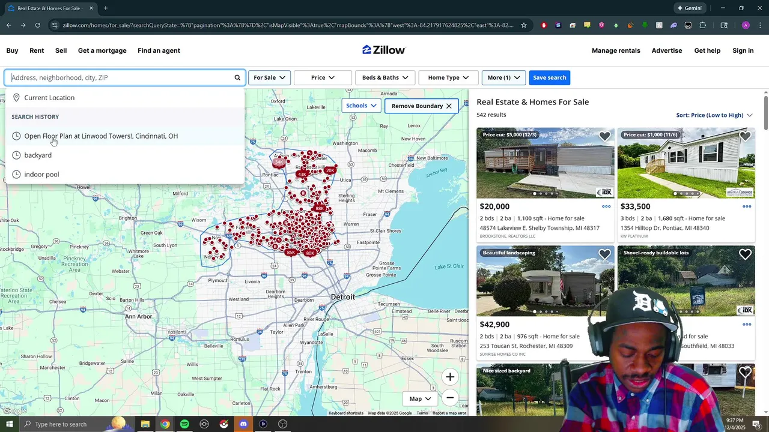Open more options for the $20,000 listing
The height and width of the screenshot is (432, 769).
606,206
